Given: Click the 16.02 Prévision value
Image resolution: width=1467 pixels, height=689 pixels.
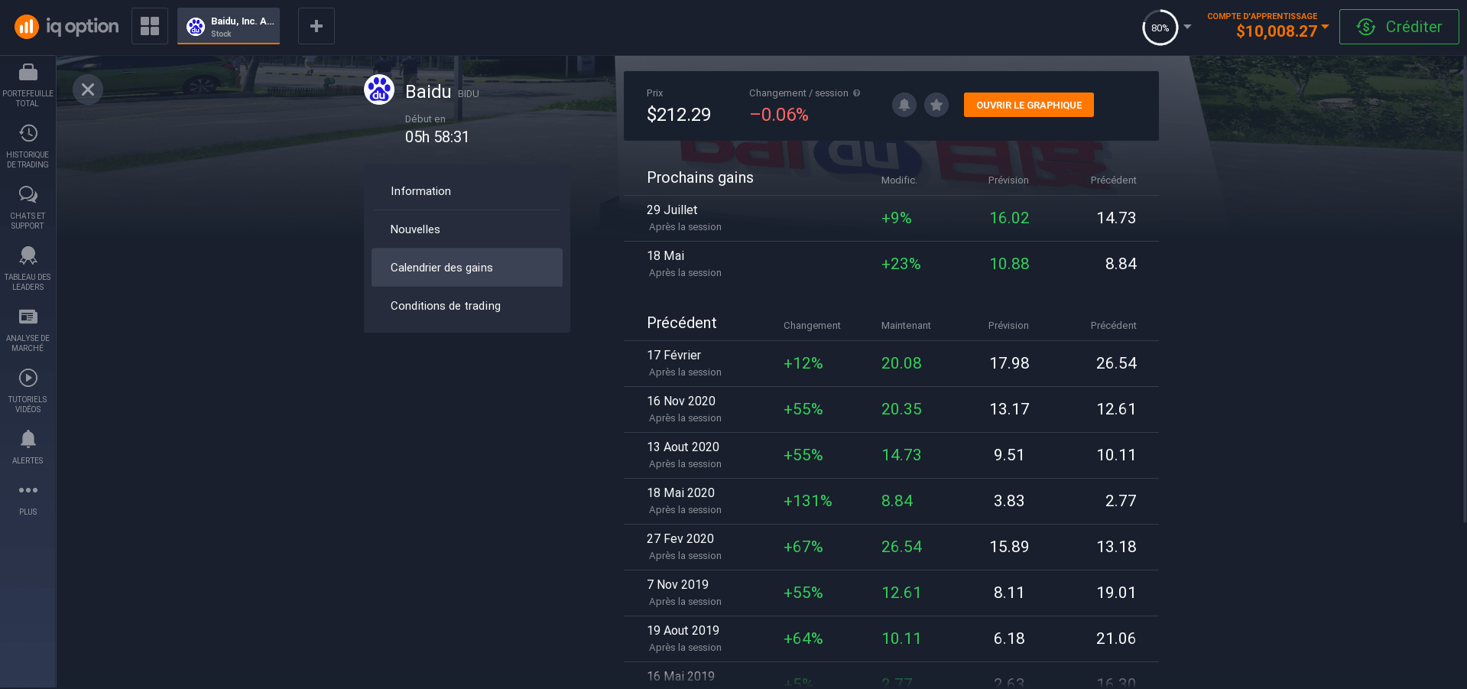Looking at the screenshot, I should tap(1009, 218).
